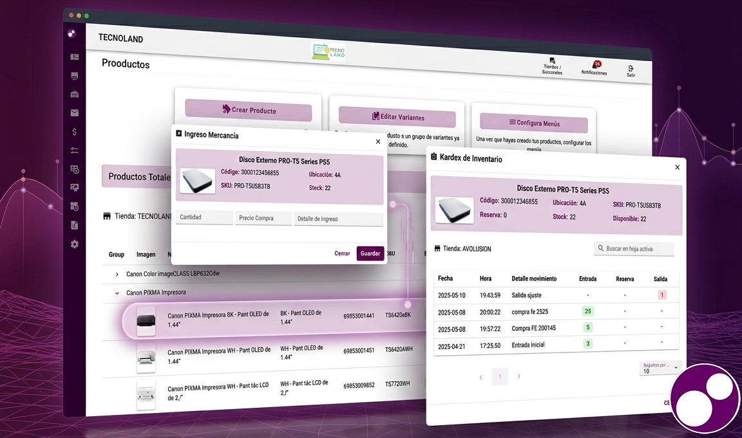742x438 pixels.
Task: Open the mail envelope icon in sidebar
Action: pyautogui.click(x=75, y=113)
